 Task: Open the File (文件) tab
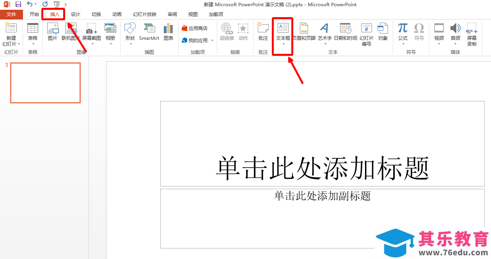coord(11,14)
